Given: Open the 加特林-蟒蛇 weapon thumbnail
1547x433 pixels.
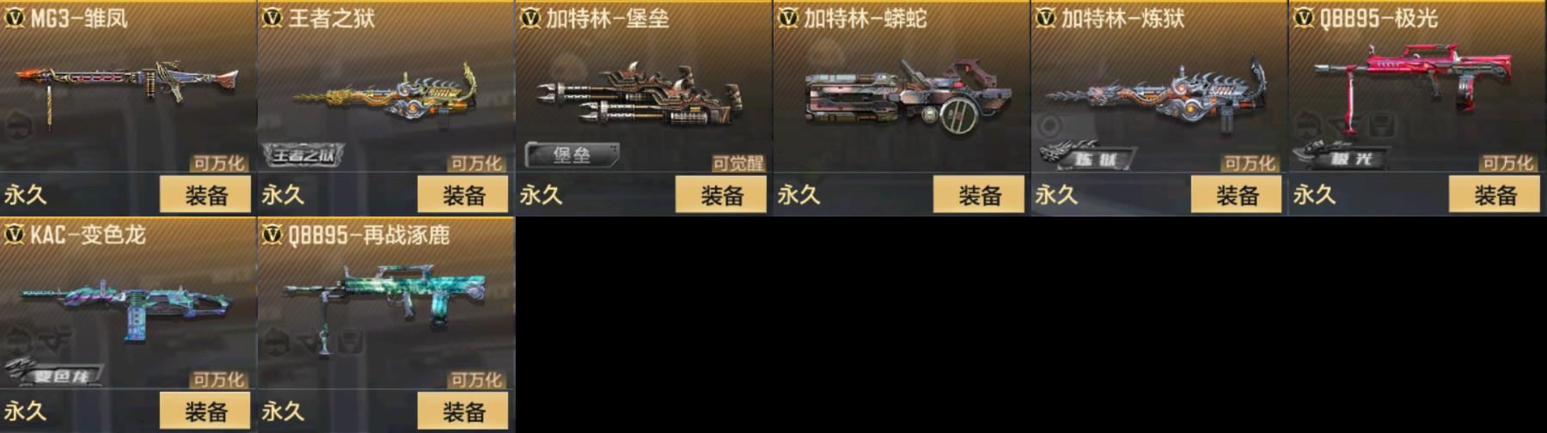Looking at the screenshot, I should [907, 96].
